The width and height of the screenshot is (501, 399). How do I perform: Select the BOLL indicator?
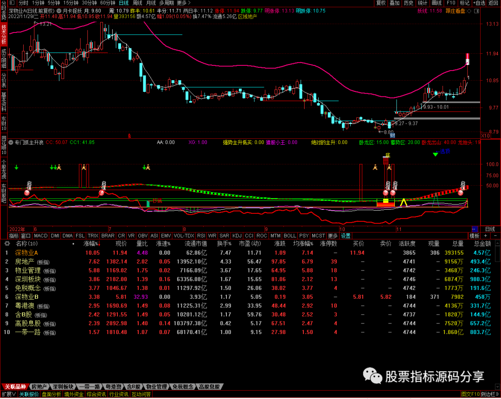click(290, 236)
